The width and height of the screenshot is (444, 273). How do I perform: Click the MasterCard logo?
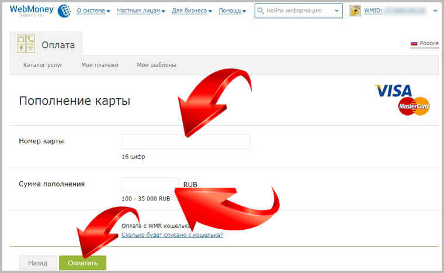click(x=414, y=106)
